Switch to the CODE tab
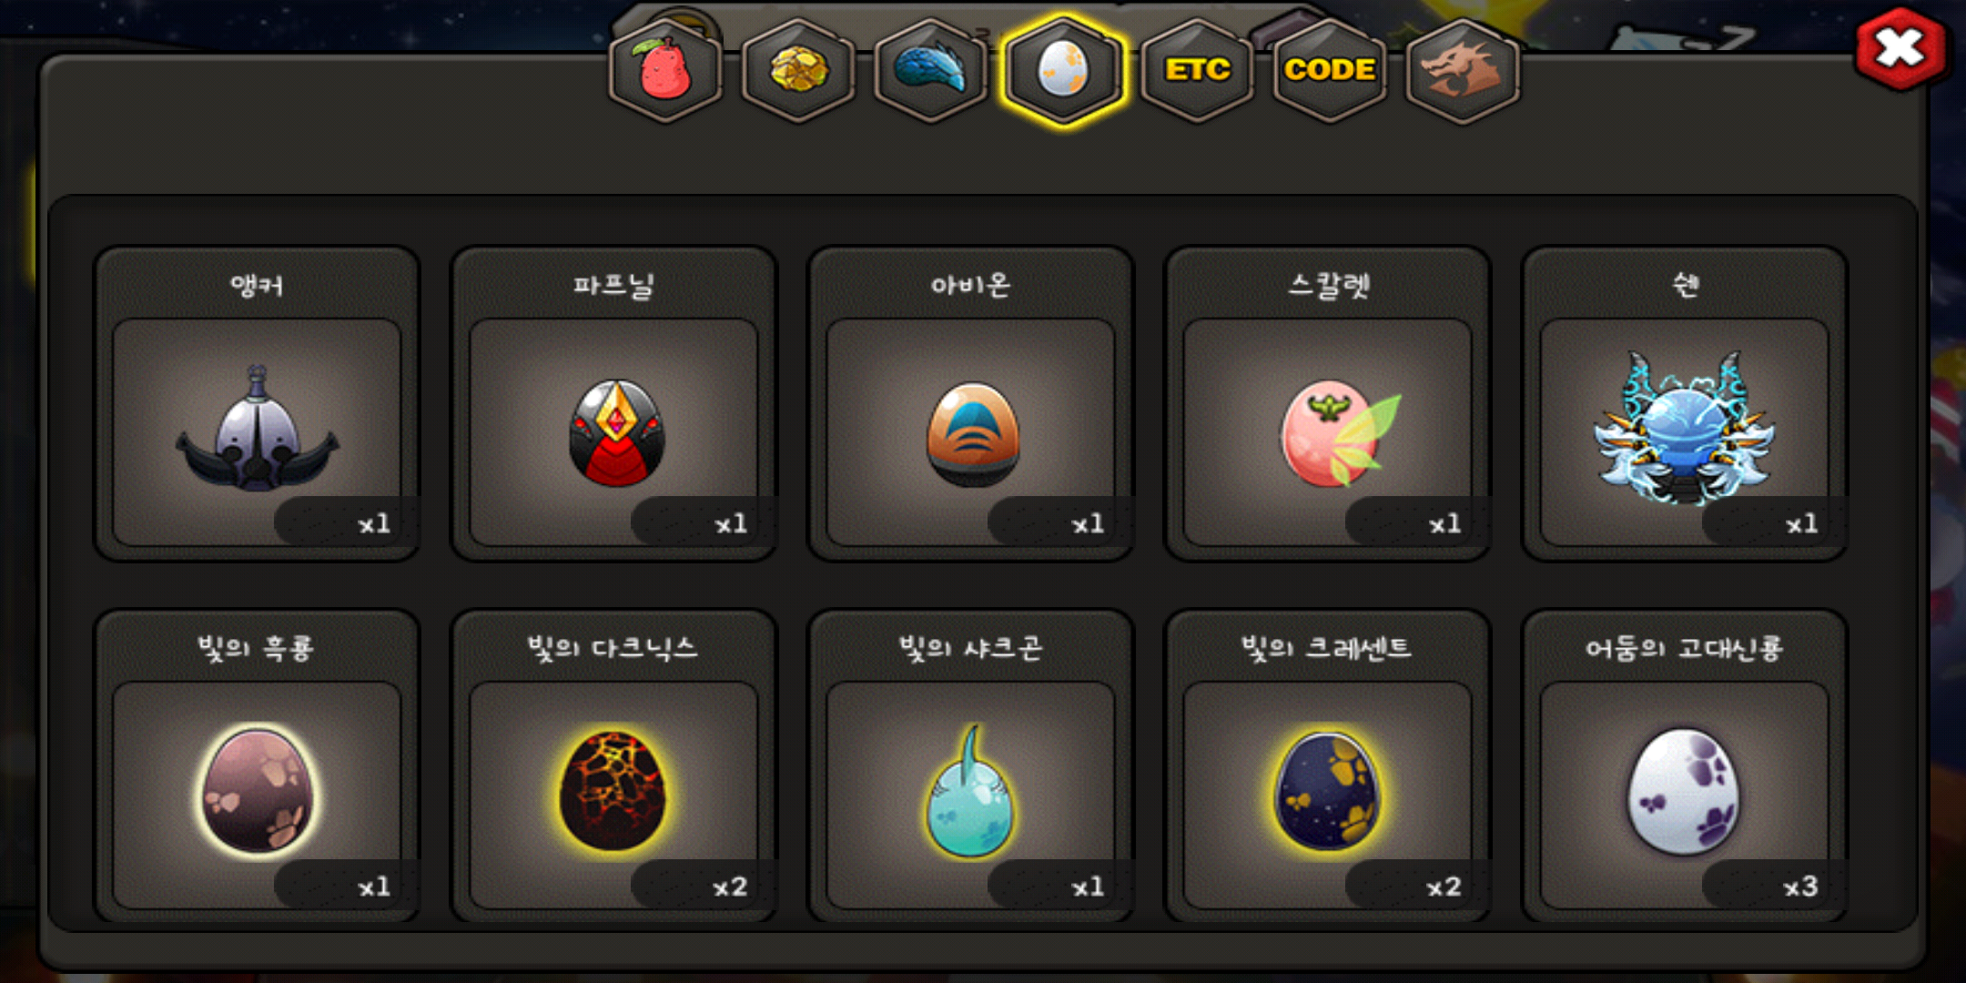 pyautogui.click(x=1330, y=70)
